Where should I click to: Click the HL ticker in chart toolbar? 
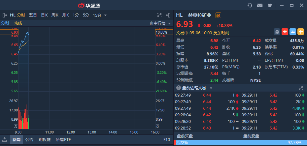tap(13, 15)
